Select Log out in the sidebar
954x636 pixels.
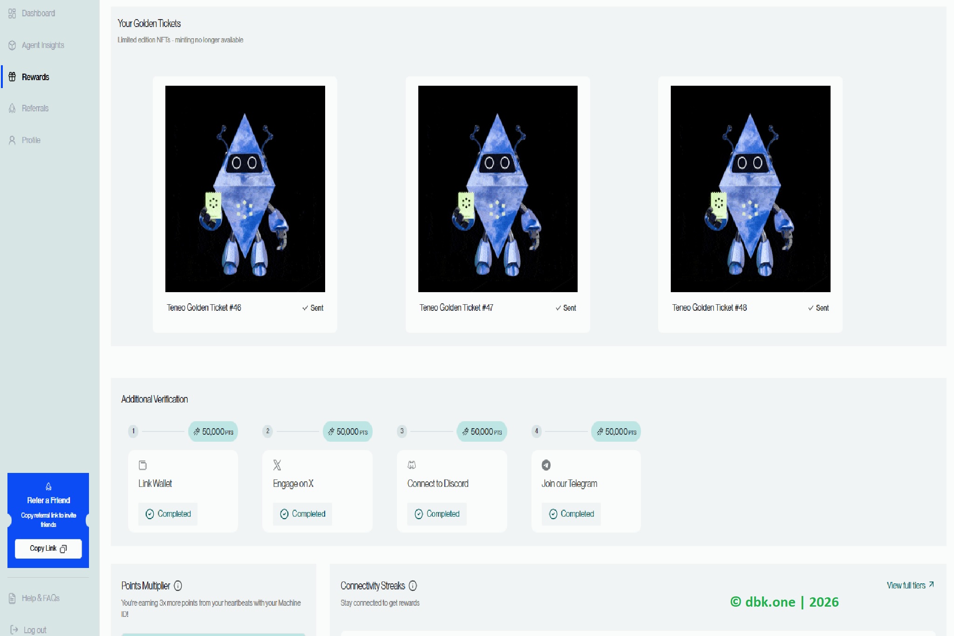tap(34, 630)
